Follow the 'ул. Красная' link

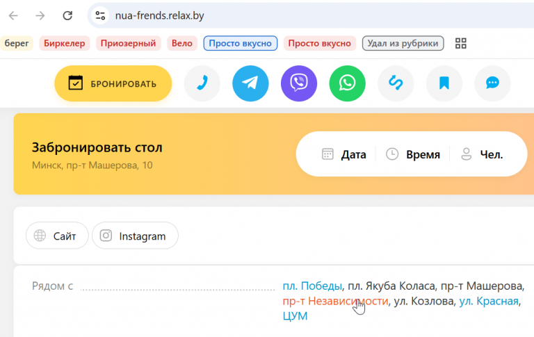[489, 301]
